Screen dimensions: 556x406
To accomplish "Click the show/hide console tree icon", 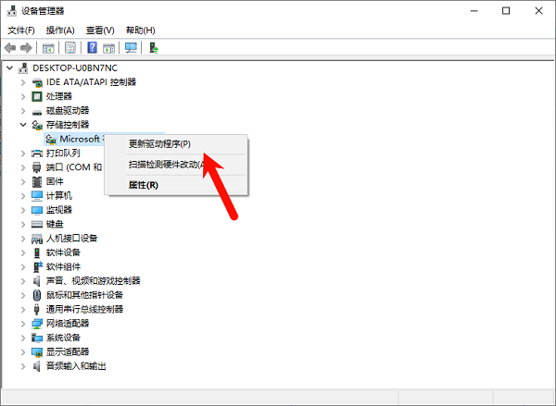I will 48,48.
